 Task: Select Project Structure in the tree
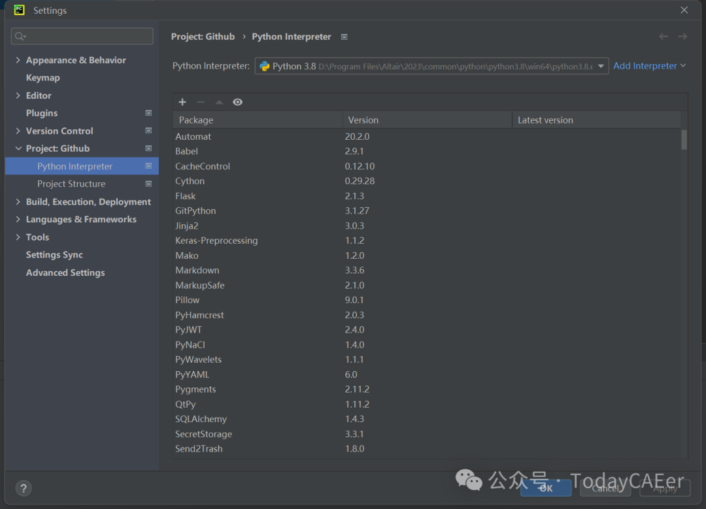point(71,184)
